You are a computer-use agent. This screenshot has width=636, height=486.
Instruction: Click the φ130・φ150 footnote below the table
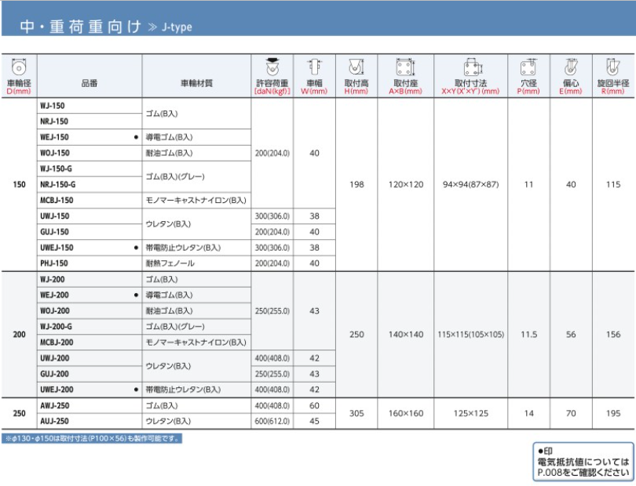pyautogui.click(x=93, y=438)
